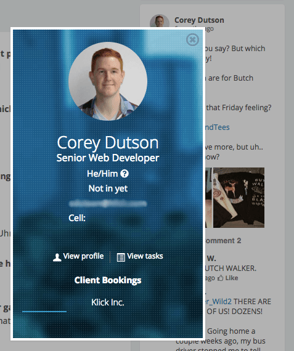Click the Klick Inc. client booking entry

[x=108, y=302]
